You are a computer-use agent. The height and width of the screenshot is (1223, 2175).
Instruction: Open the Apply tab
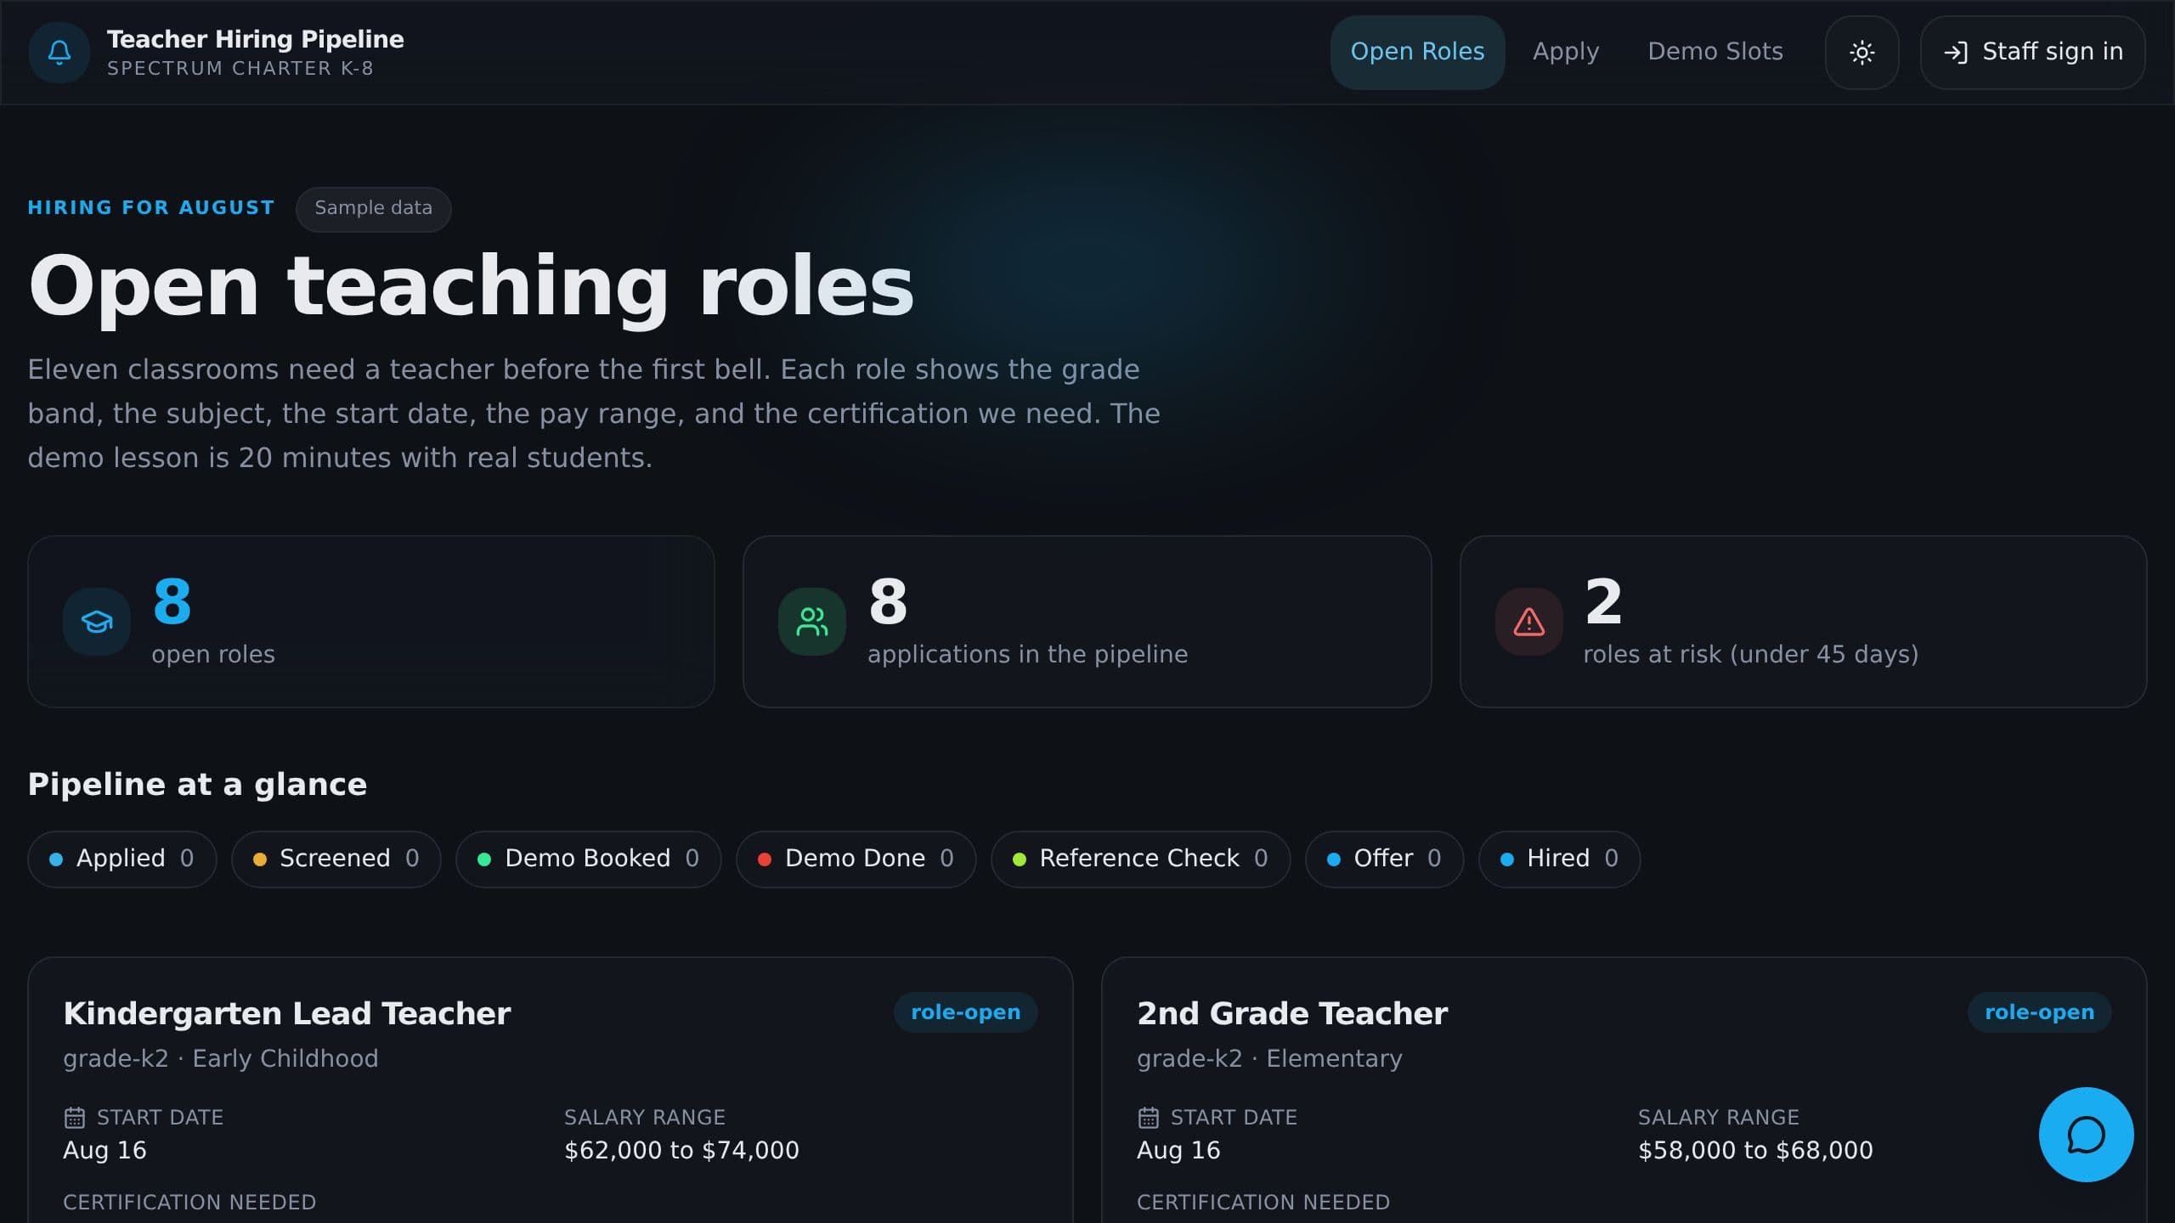[1566, 53]
